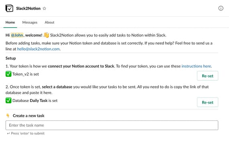Click the Press 'enter' to submit hint
The height and width of the screenshot is (152, 229).
(x=28, y=133)
